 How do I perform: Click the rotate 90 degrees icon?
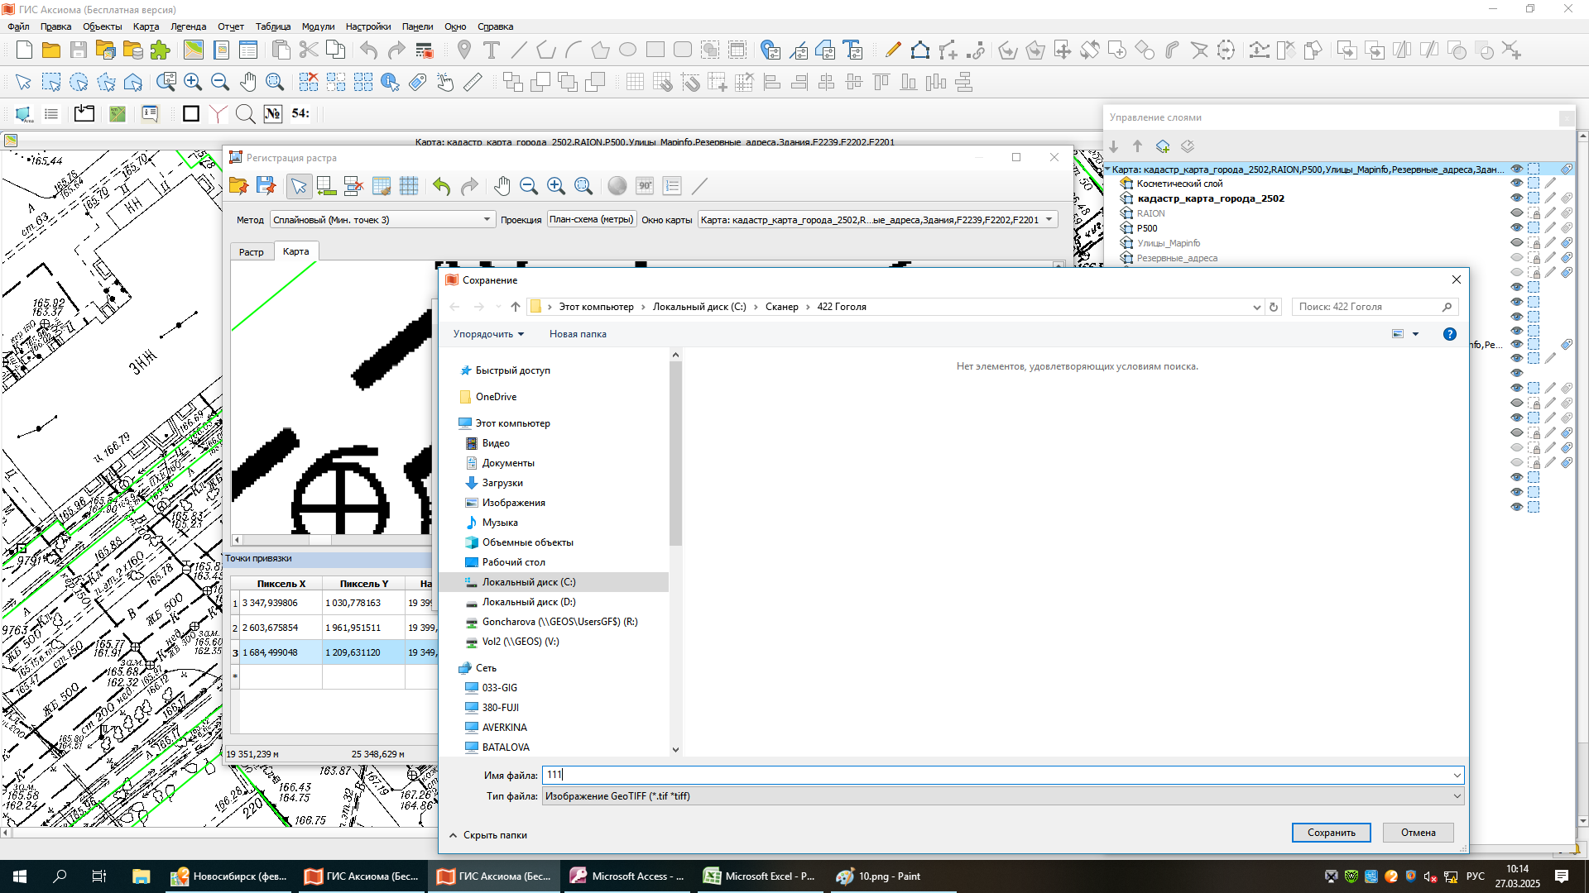point(645,186)
